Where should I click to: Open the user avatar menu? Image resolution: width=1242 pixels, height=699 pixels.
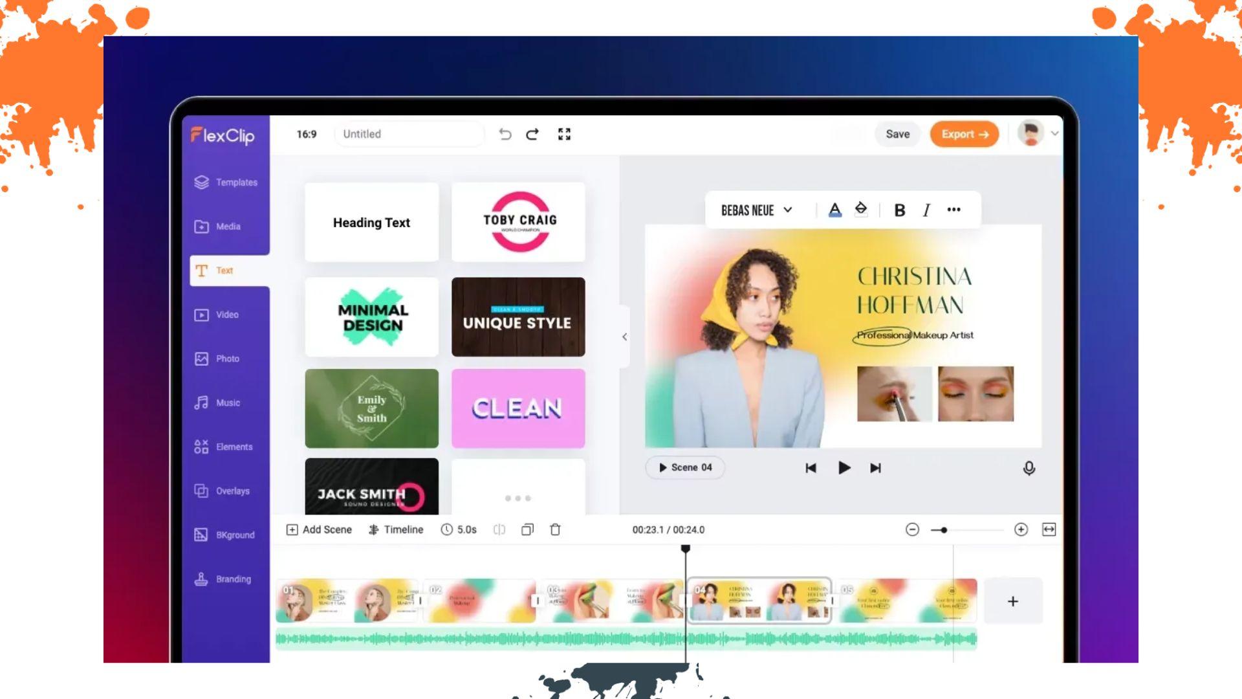point(1030,133)
